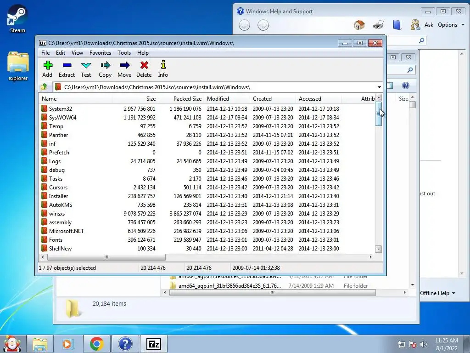Click the System32 folder icon
The image size is (470, 353).
(x=45, y=108)
